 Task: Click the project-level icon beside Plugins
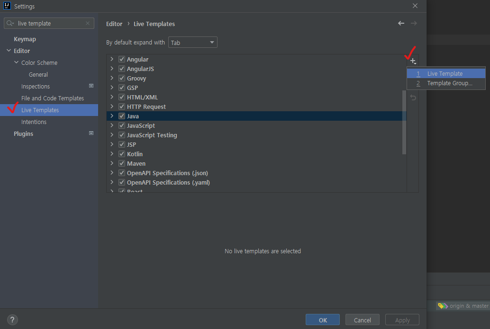91,133
